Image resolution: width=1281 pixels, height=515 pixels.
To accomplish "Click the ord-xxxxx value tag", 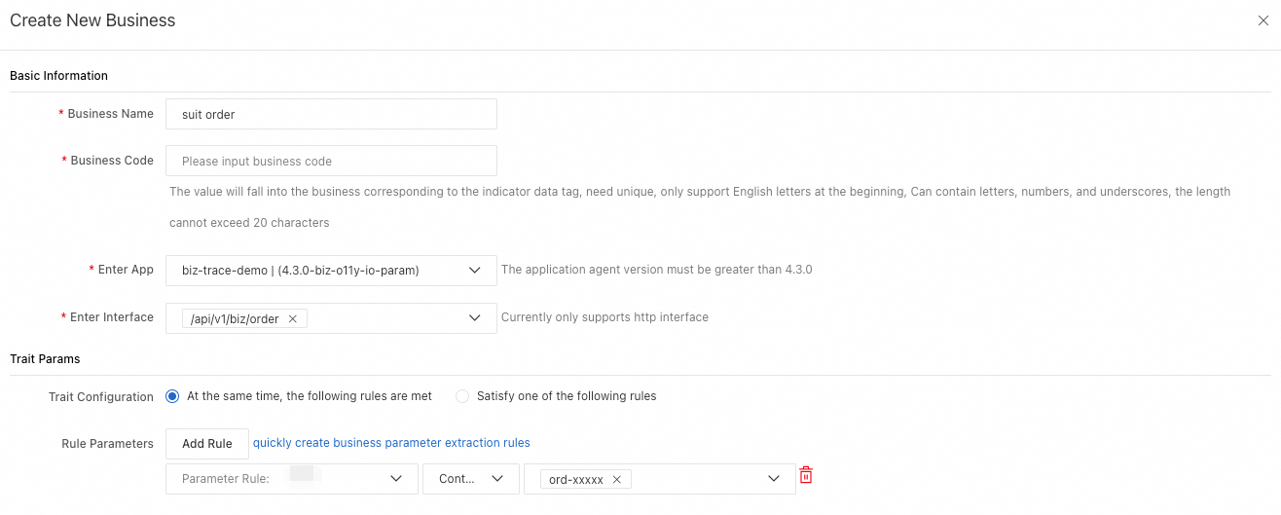I will click(575, 479).
